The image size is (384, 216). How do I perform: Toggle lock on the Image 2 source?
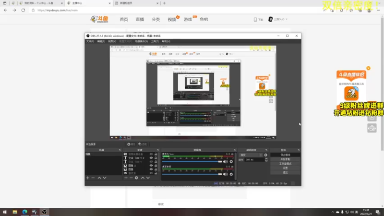[156, 166]
